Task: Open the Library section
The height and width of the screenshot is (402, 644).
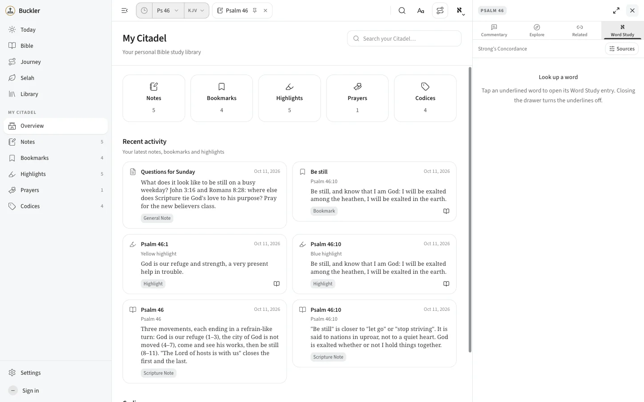Action: click(55, 94)
